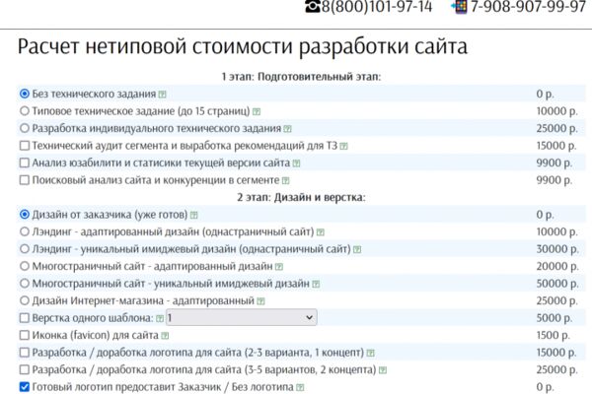
Task: Open hint icon for 'Лэндинг - адаптированный дизайн'
Action: pyautogui.click(x=320, y=232)
